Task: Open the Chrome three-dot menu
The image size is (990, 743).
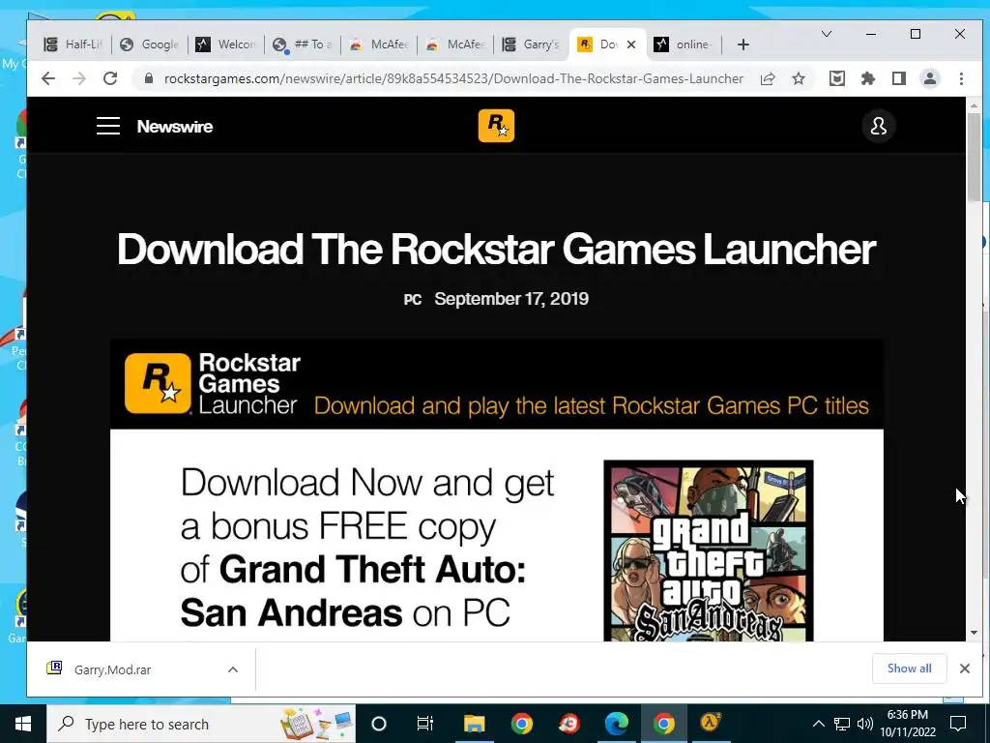Action: 961,78
